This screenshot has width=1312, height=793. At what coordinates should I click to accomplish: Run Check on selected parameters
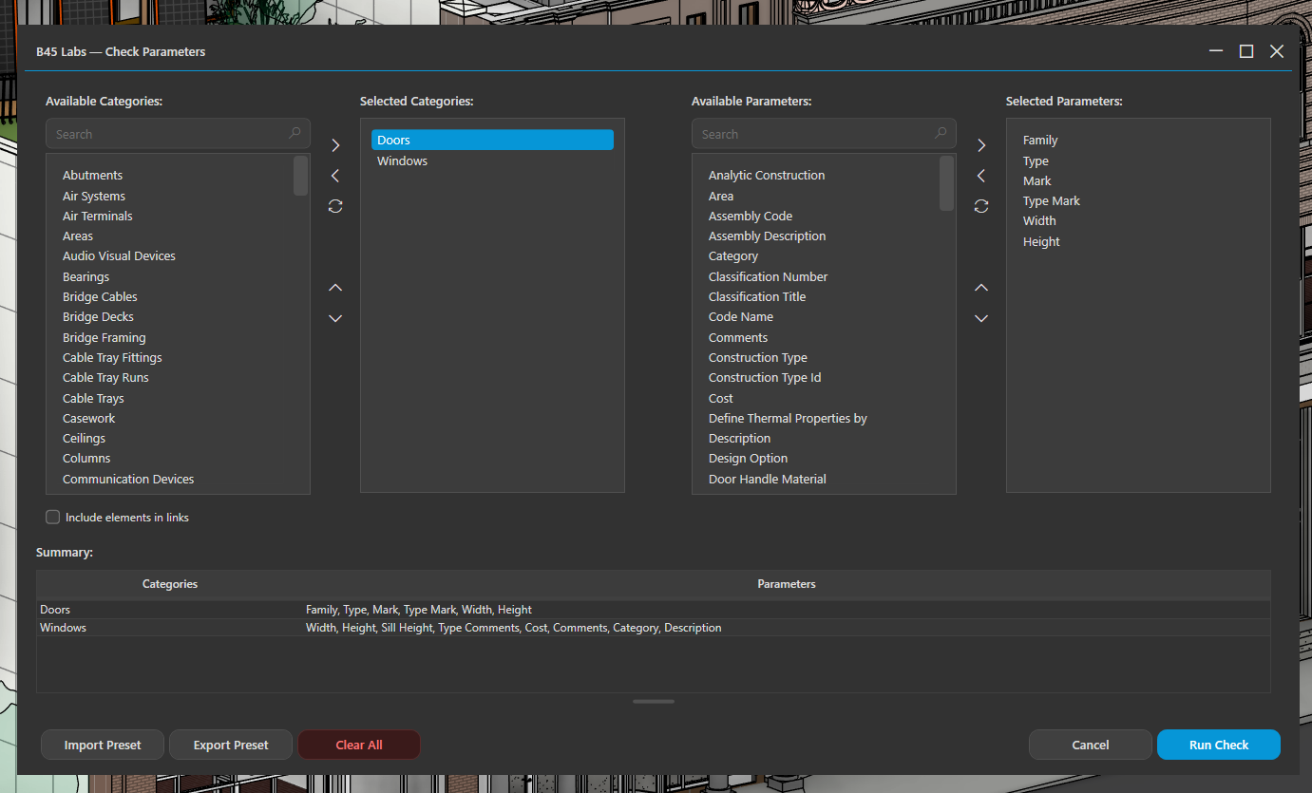point(1219,745)
